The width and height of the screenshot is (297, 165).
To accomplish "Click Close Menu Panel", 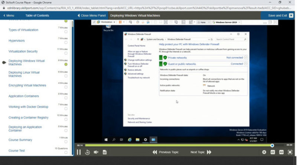I will tap(92, 16).
